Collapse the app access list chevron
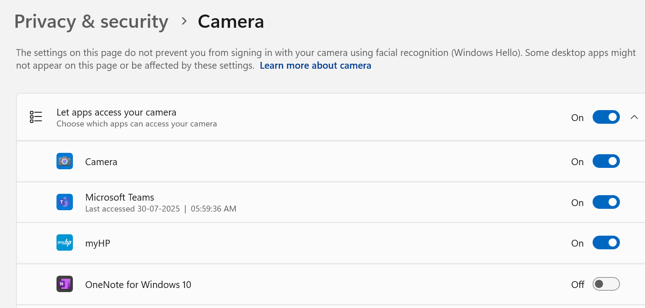 tap(634, 117)
